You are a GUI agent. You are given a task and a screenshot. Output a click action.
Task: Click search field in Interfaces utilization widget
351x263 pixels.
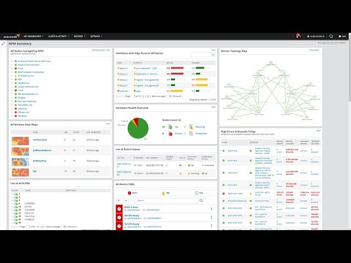[201, 55]
